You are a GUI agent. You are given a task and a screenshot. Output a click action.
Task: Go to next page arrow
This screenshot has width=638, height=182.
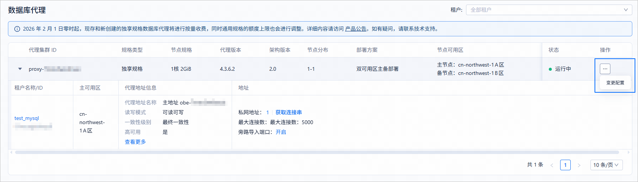[579, 165]
